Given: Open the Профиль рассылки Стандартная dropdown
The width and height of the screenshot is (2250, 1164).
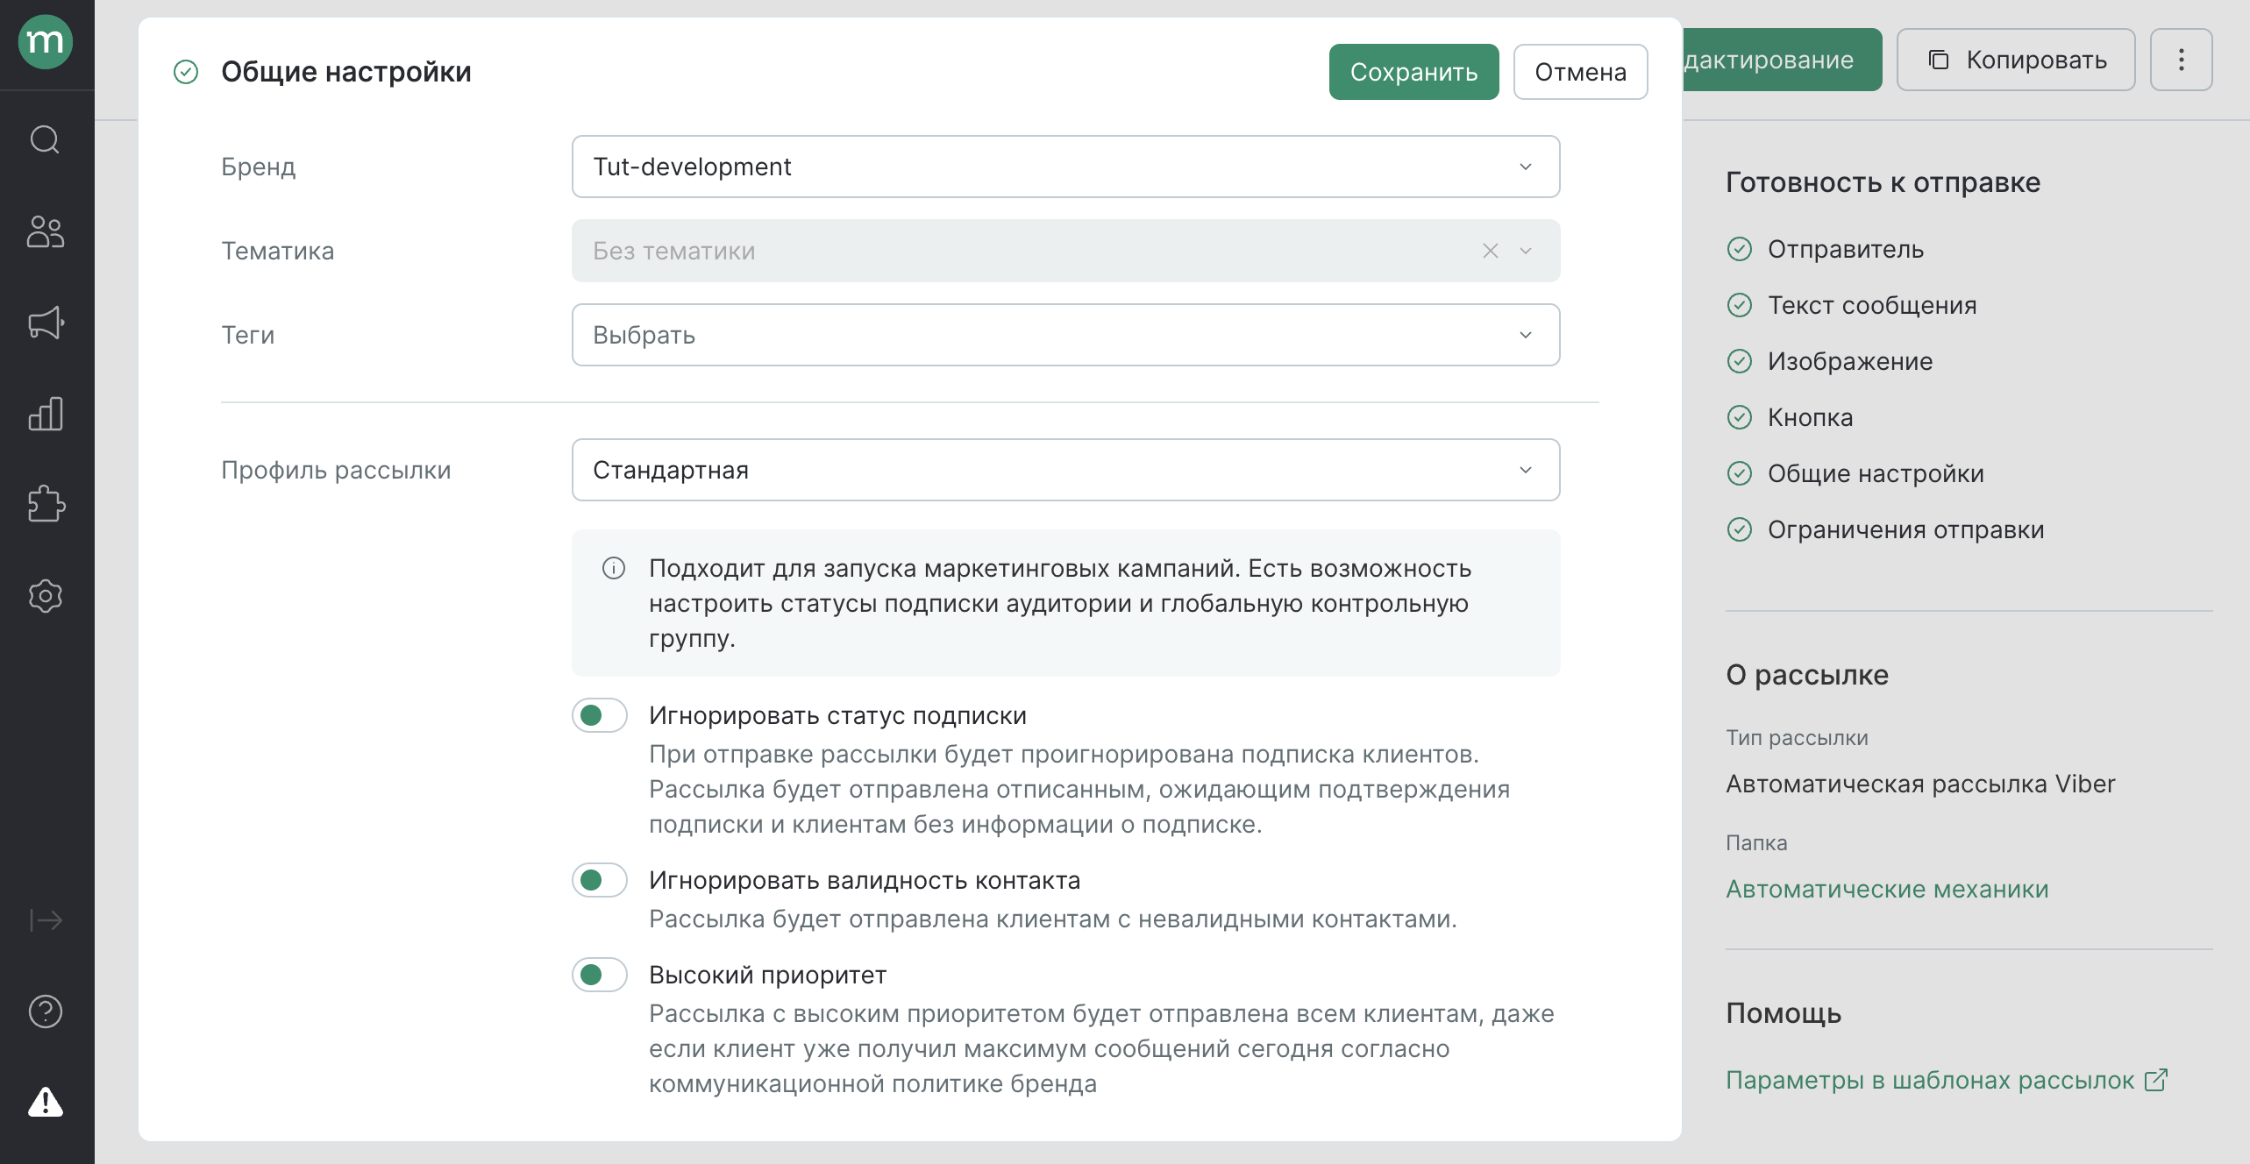Looking at the screenshot, I should pyautogui.click(x=1065, y=470).
